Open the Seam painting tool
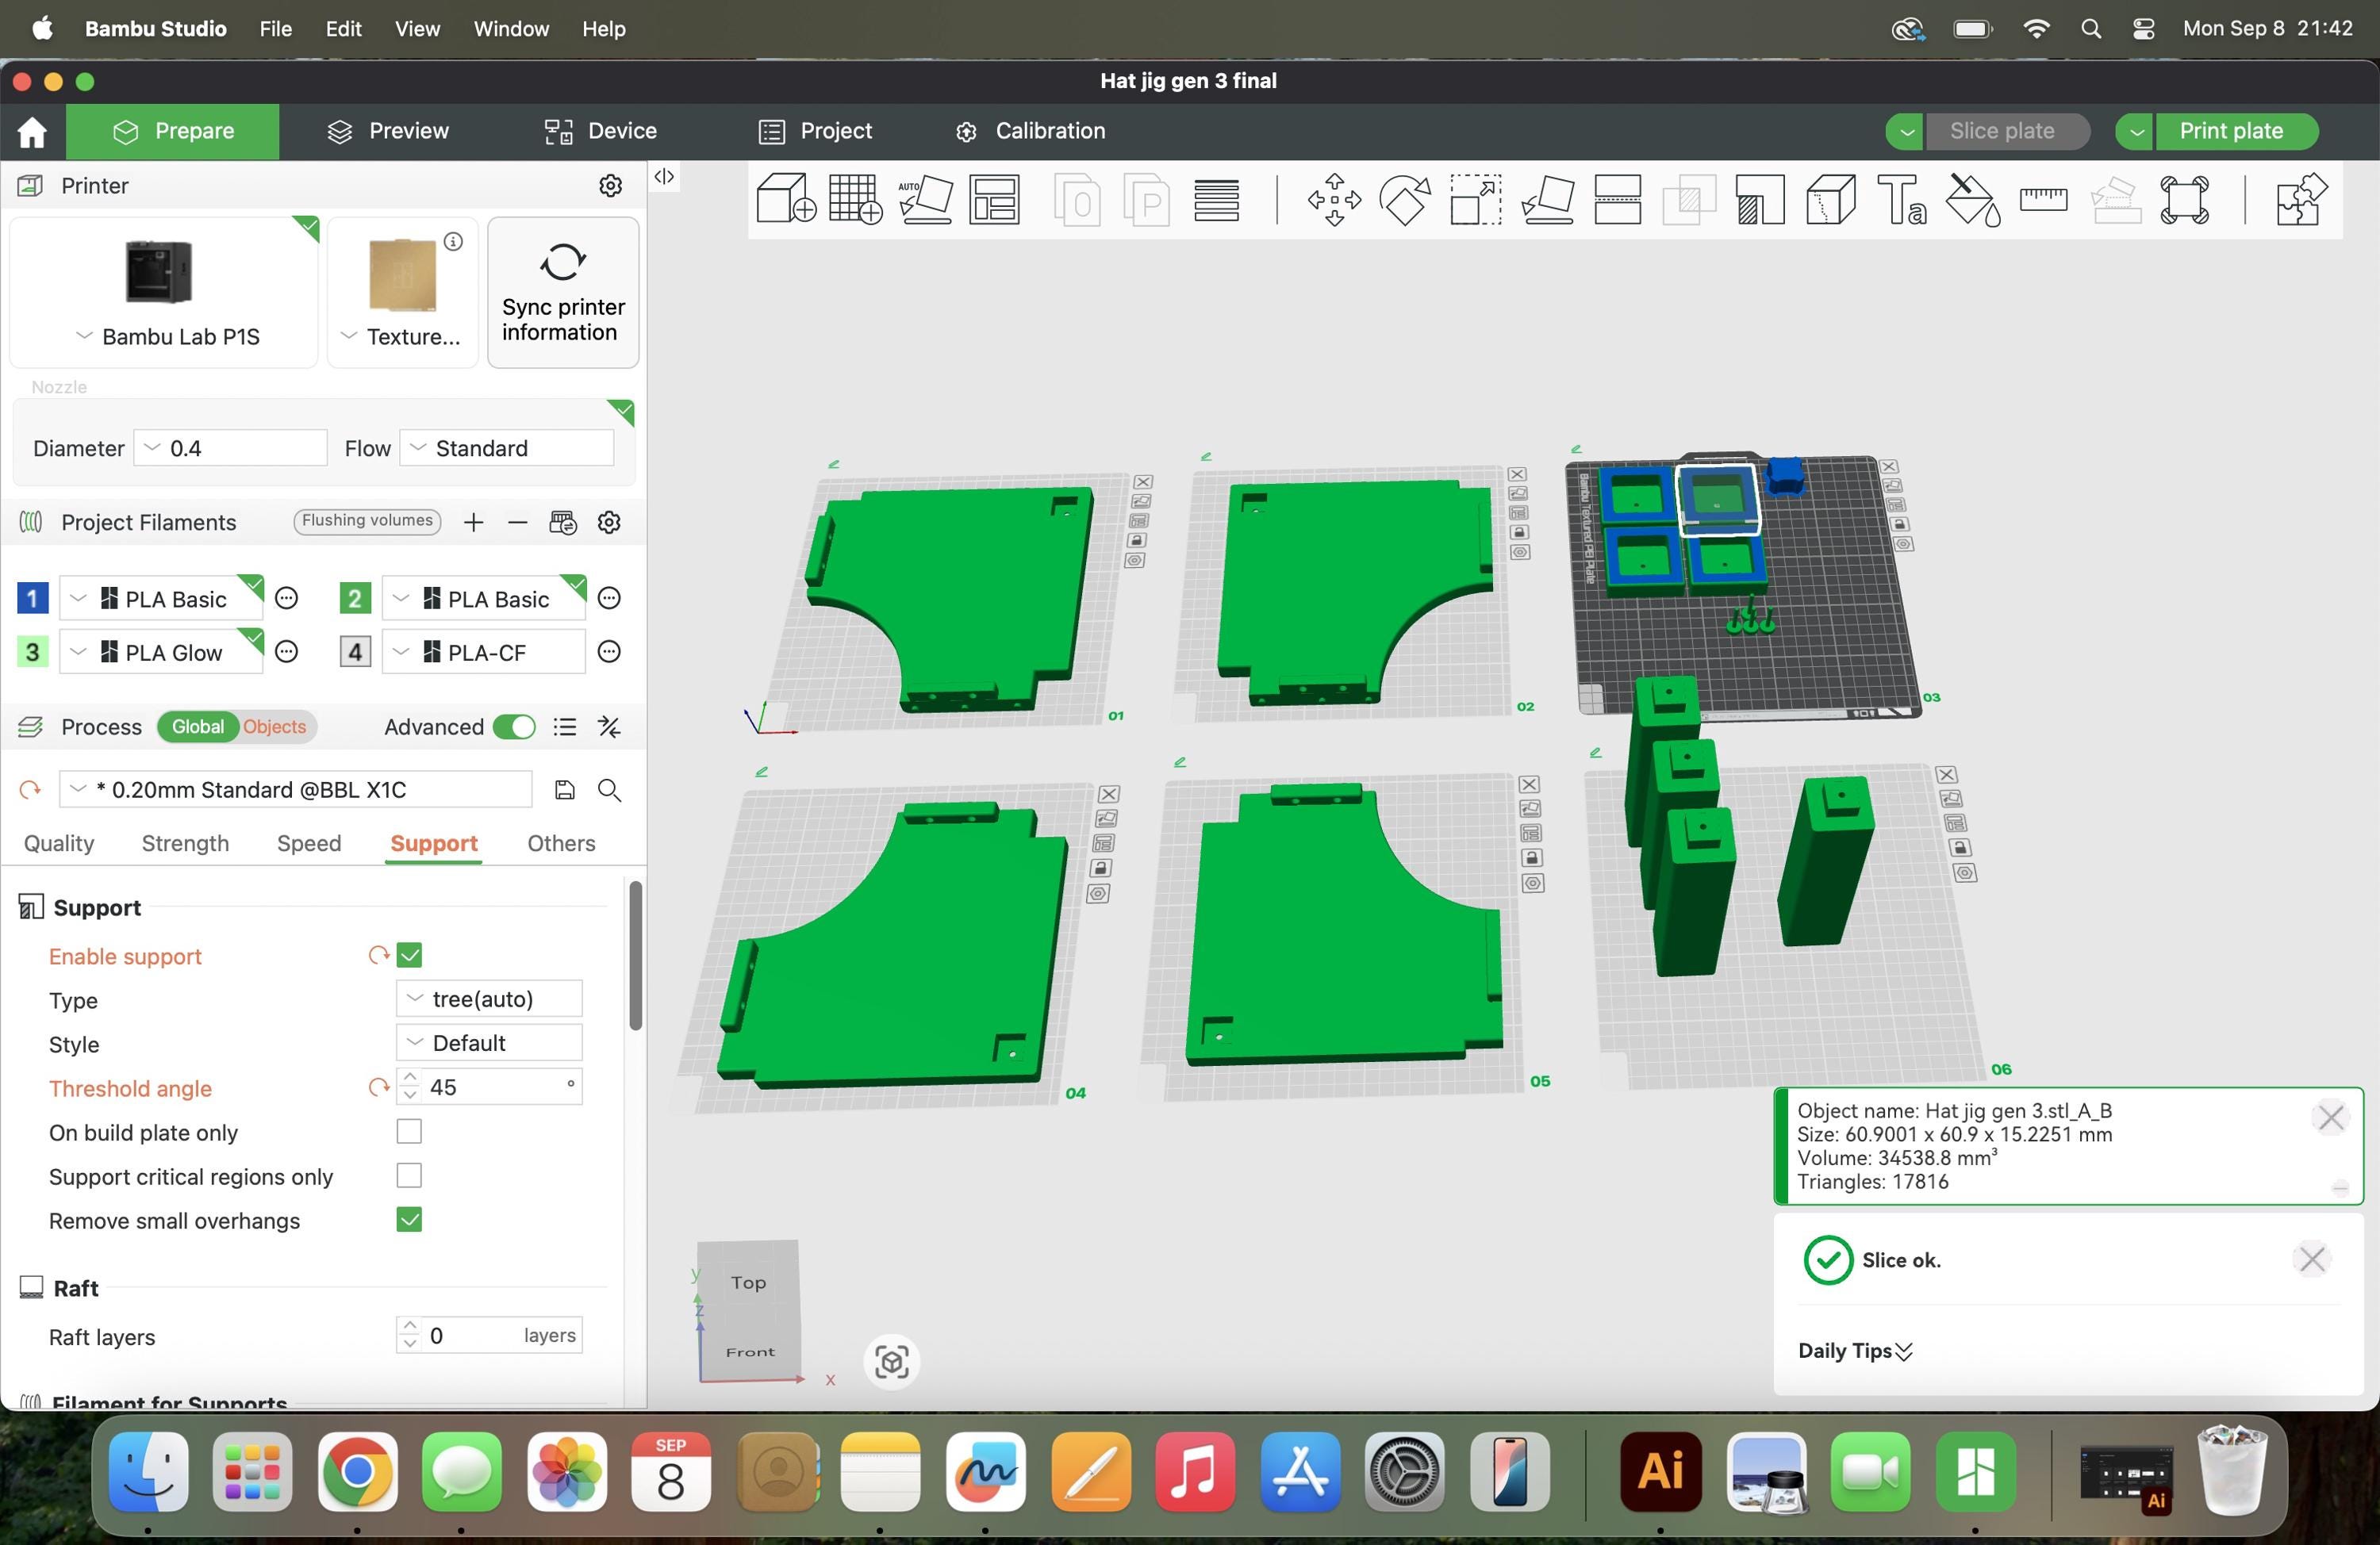2380x1545 pixels. [1830, 199]
